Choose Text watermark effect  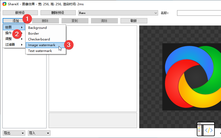[46, 51]
